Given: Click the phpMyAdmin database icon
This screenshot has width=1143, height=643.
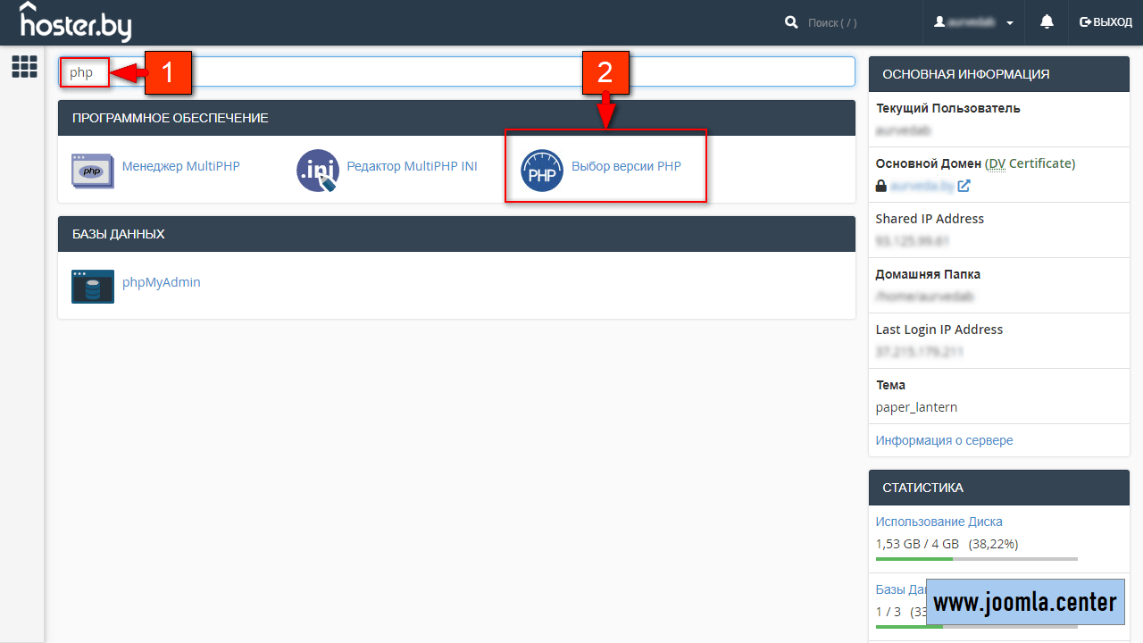Looking at the screenshot, I should [x=93, y=287].
